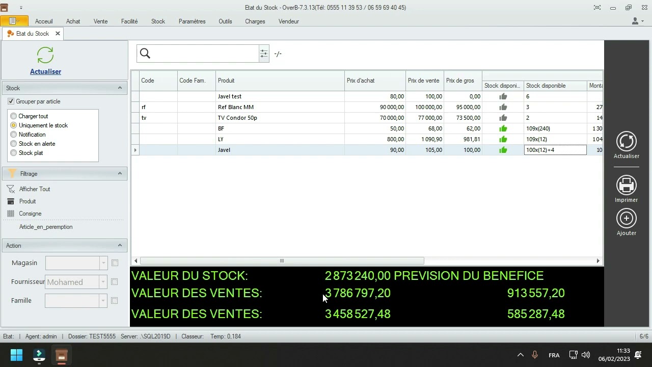Select Stock plat radio option
The height and width of the screenshot is (367, 652).
point(14,153)
